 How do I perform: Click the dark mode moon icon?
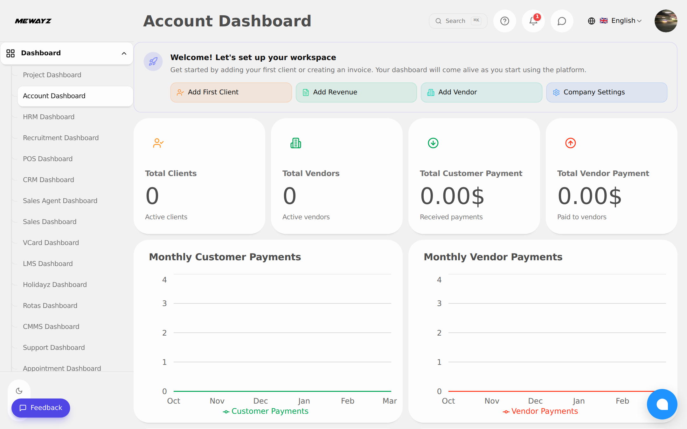19,391
